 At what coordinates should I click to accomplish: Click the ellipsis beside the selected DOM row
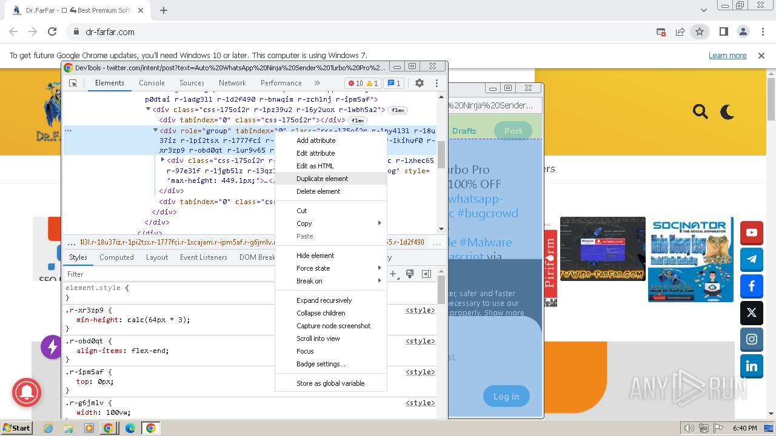pos(68,130)
